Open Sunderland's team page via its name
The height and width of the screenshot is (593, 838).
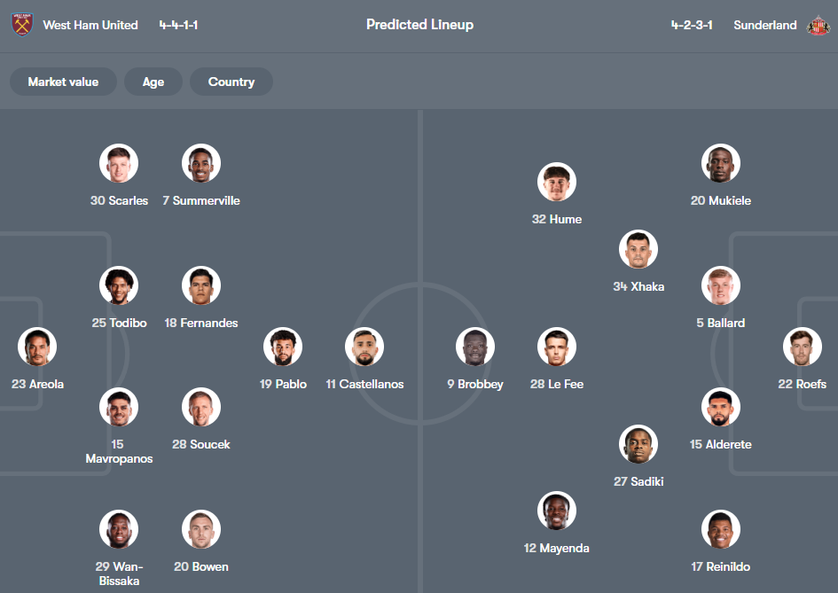pos(764,25)
